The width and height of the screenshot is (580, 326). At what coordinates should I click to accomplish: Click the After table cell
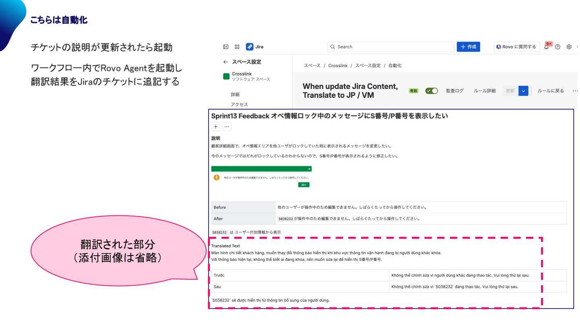coord(243,219)
